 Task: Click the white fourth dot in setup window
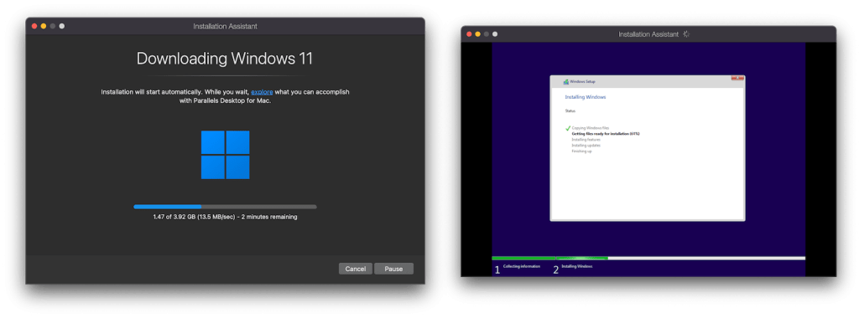tap(495, 33)
